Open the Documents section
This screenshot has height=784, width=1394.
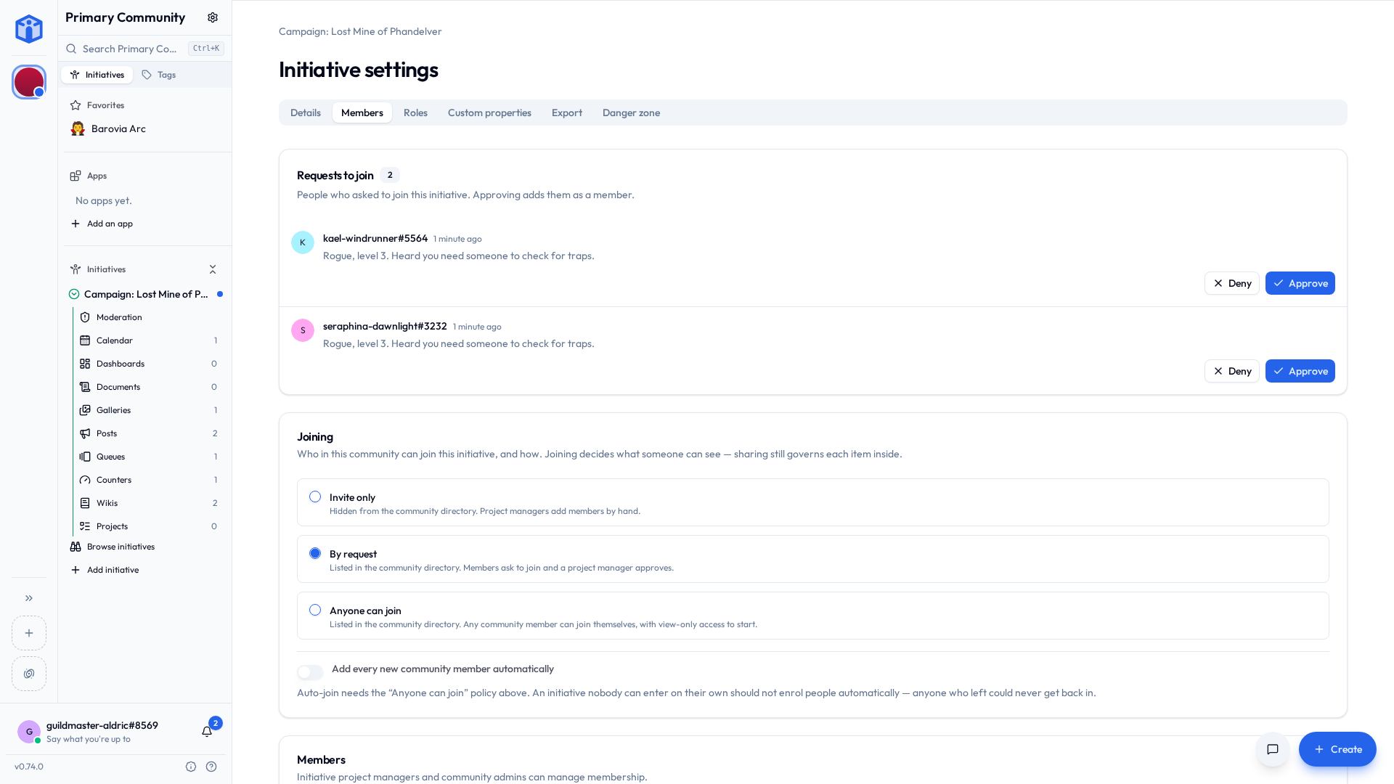pyautogui.click(x=147, y=387)
